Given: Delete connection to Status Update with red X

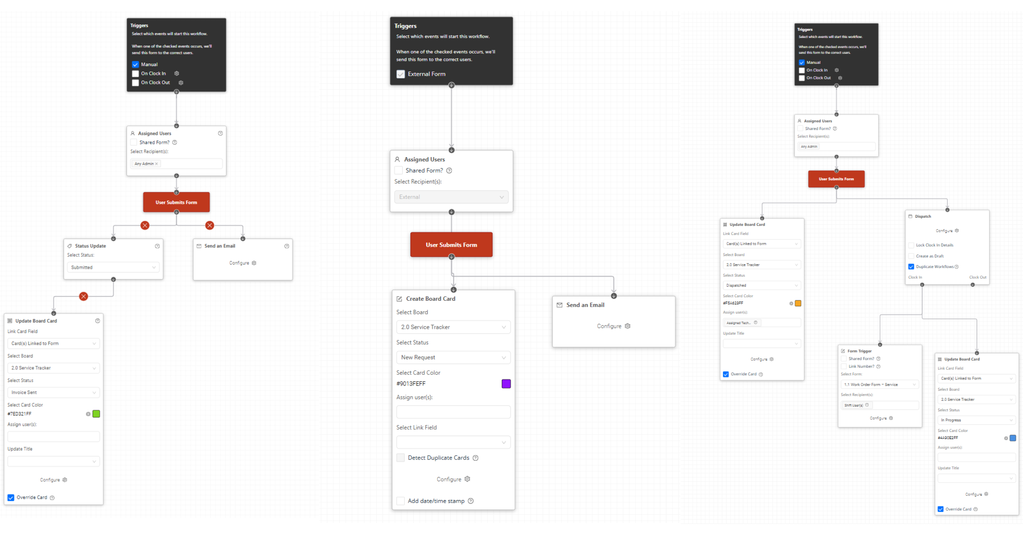Looking at the screenshot, I should click(x=145, y=225).
